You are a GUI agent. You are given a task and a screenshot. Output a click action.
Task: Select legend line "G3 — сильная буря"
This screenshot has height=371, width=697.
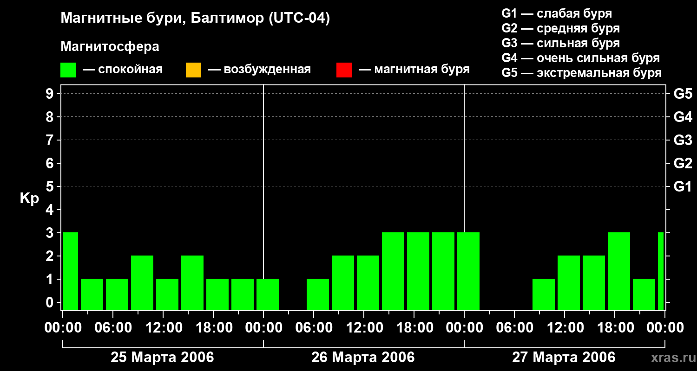561,43
